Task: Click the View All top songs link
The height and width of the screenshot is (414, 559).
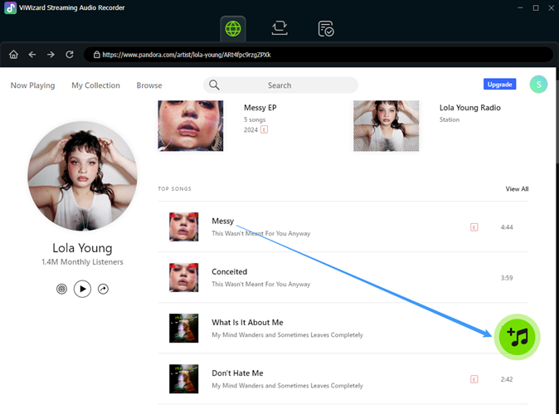Action: click(x=517, y=188)
